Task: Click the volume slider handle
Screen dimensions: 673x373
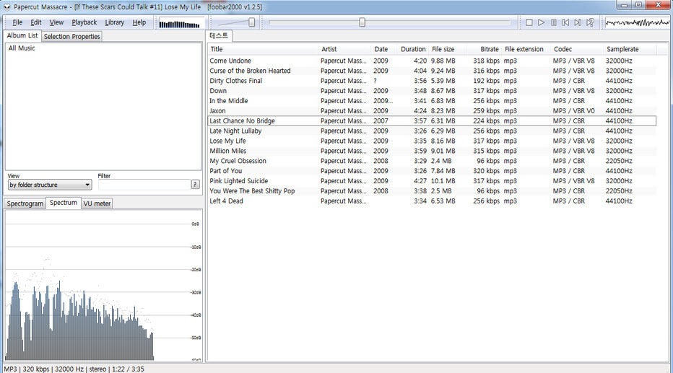Action: (x=251, y=22)
